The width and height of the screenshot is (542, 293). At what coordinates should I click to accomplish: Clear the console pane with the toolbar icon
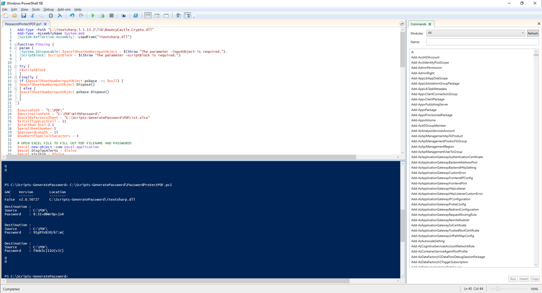(x=60, y=15)
